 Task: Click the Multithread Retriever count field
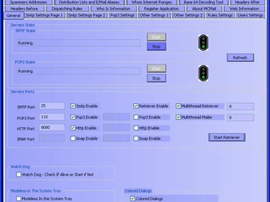click(241, 106)
